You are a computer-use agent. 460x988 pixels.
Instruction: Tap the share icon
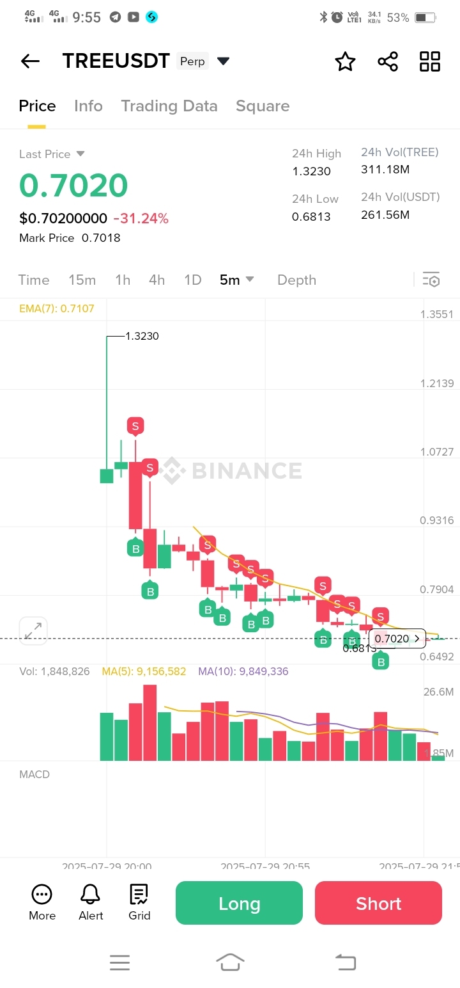point(388,61)
